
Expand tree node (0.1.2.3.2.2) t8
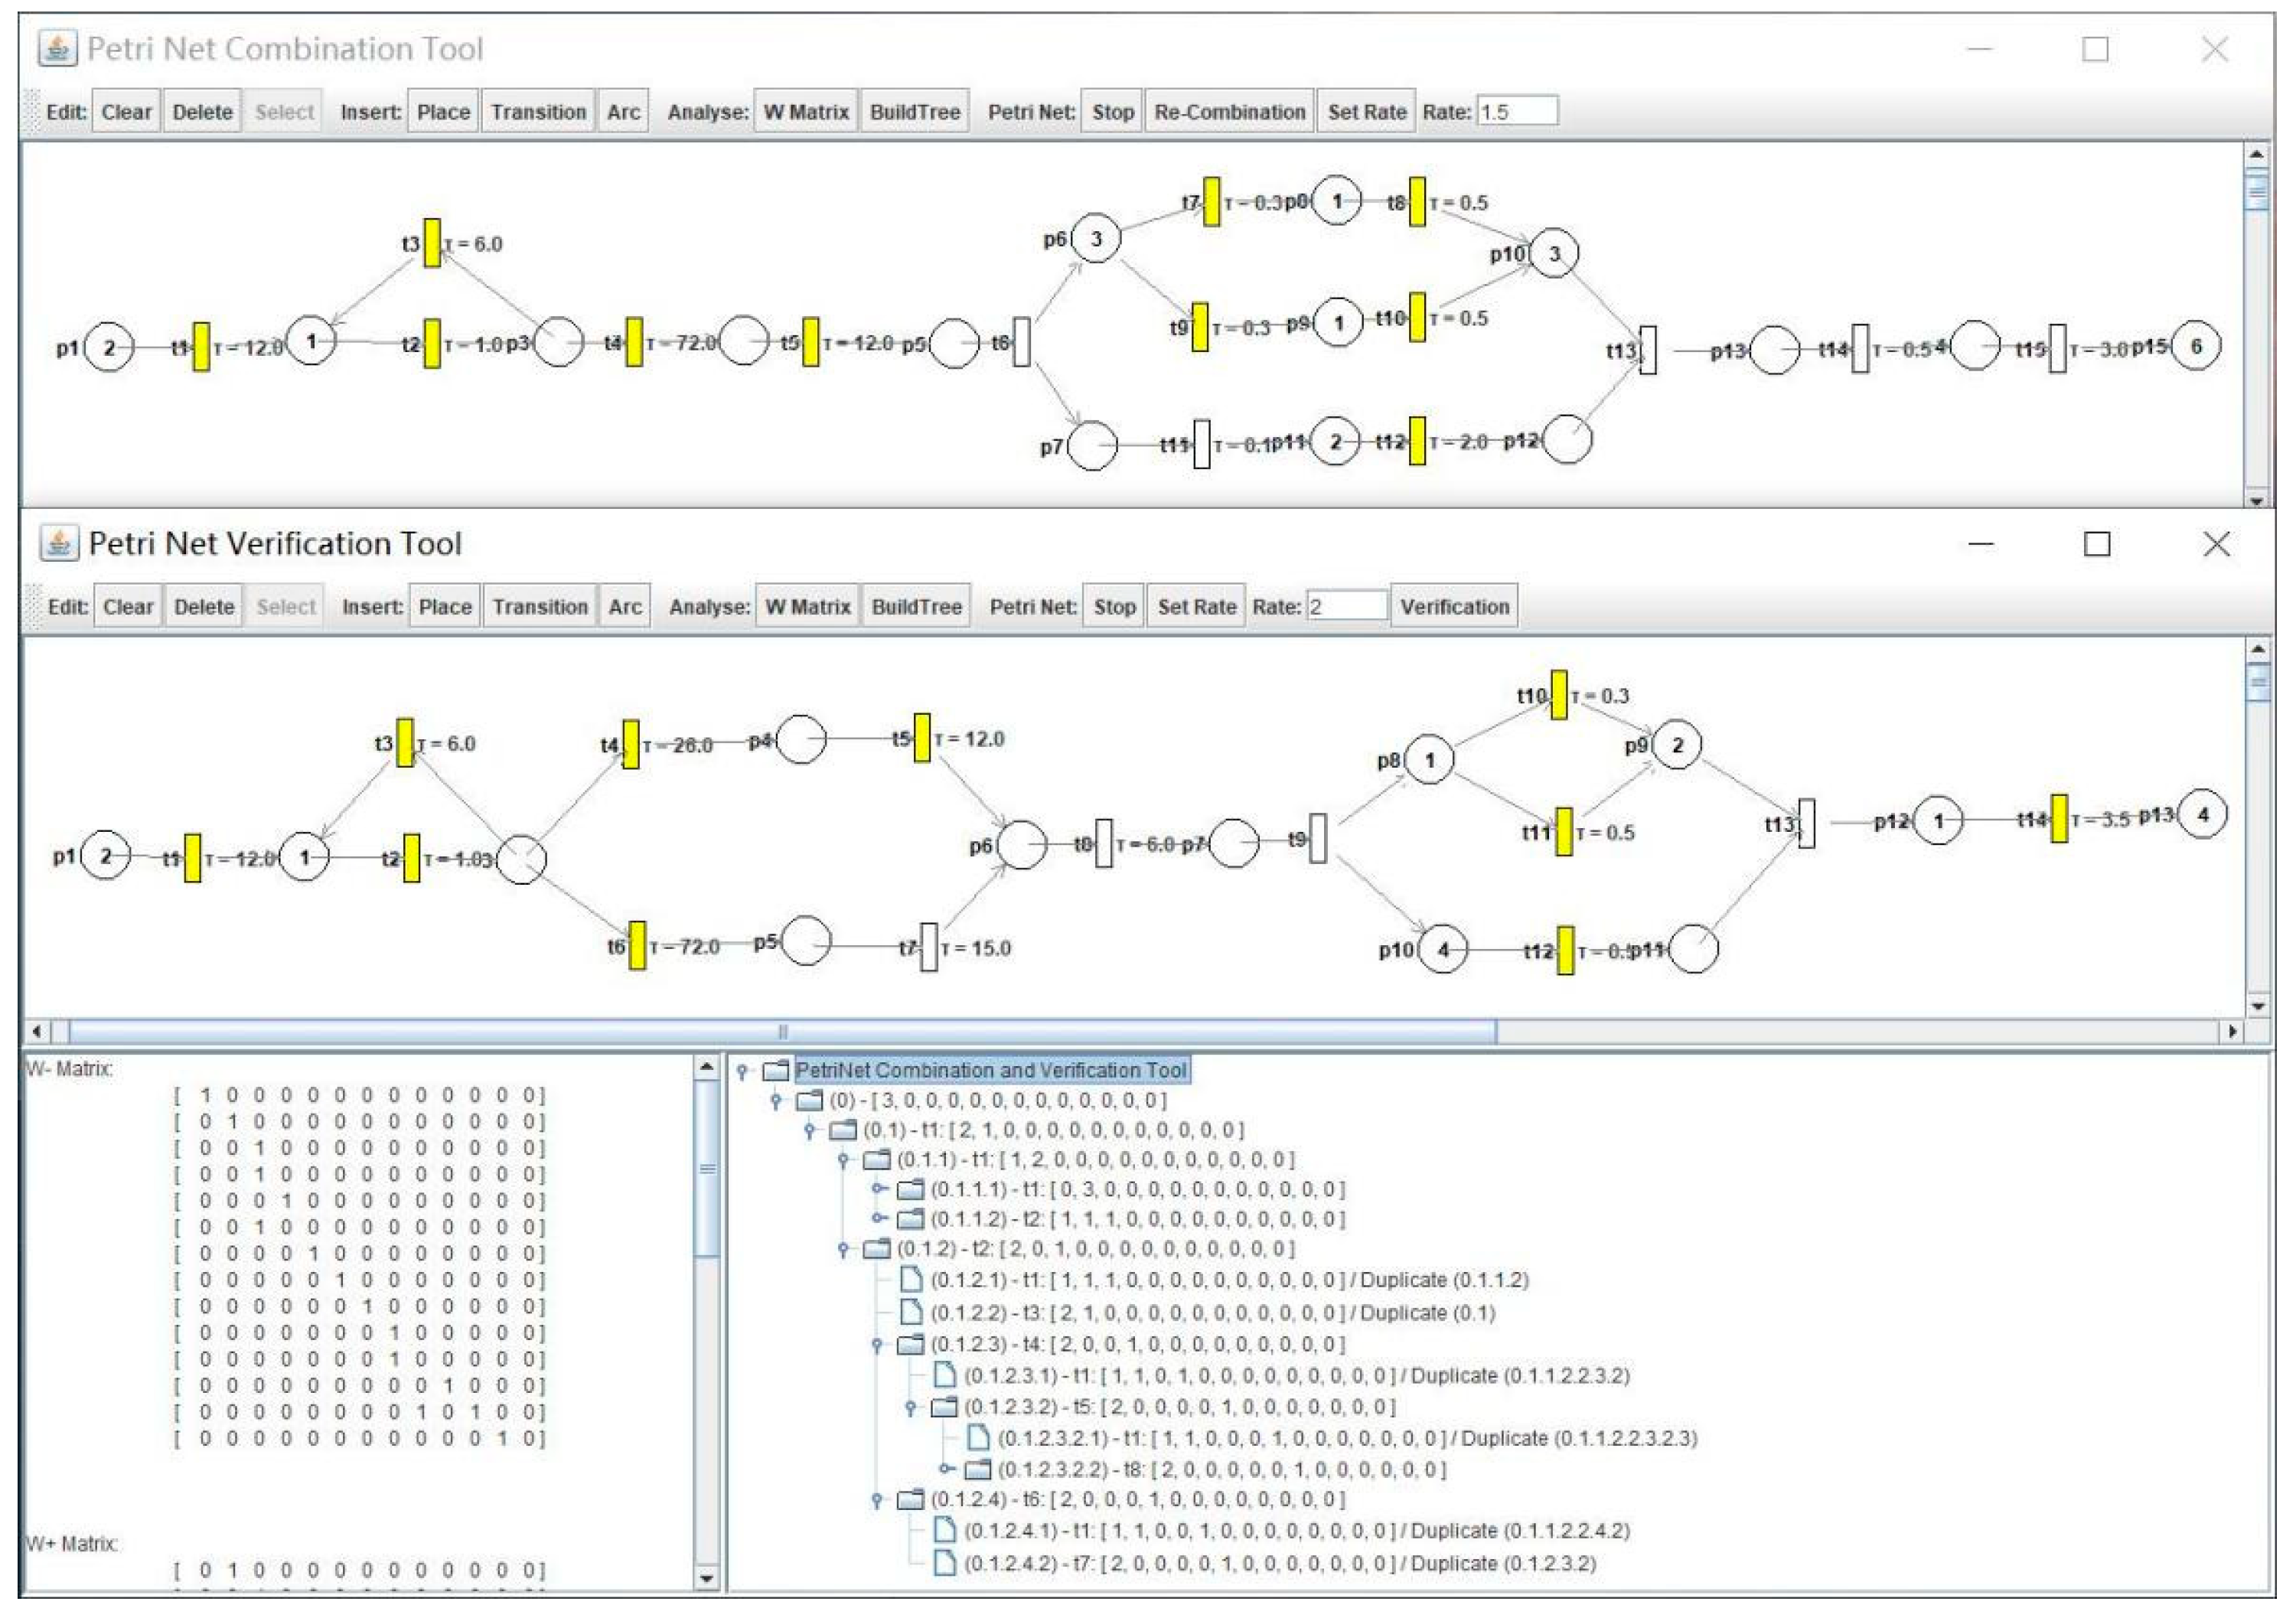tap(944, 1469)
